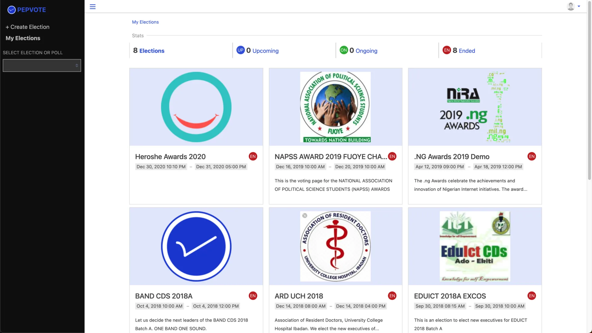The height and width of the screenshot is (333, 592).
Task: Click the 8 Elections stat
Action: [x=149, y=51]
